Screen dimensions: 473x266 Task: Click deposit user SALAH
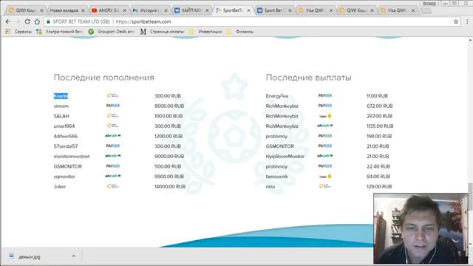(61, 116)
